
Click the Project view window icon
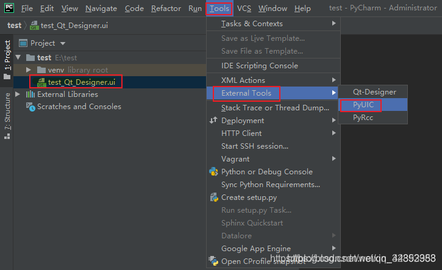(x=23, y=43)
